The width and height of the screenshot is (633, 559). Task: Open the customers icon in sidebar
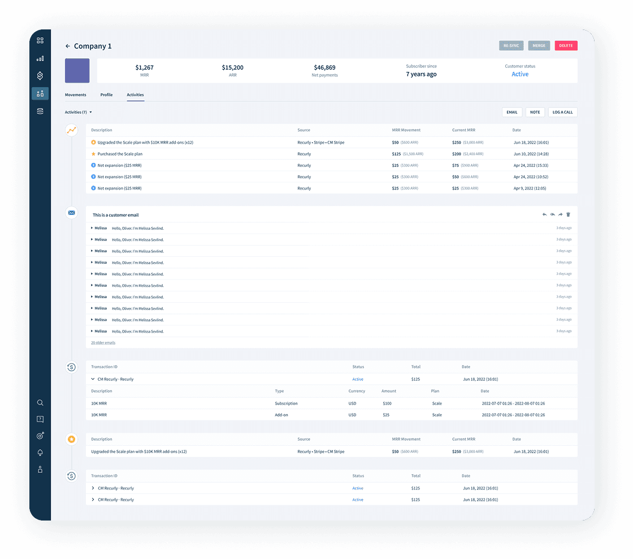40,93
